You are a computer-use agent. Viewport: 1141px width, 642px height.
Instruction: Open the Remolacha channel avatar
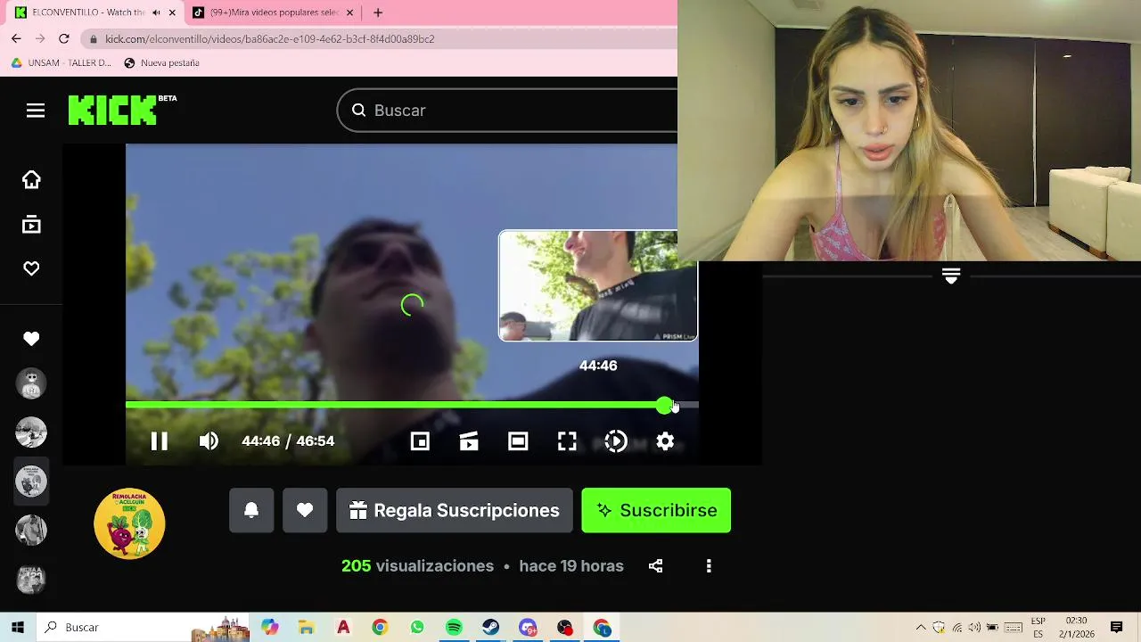point(129,523)
